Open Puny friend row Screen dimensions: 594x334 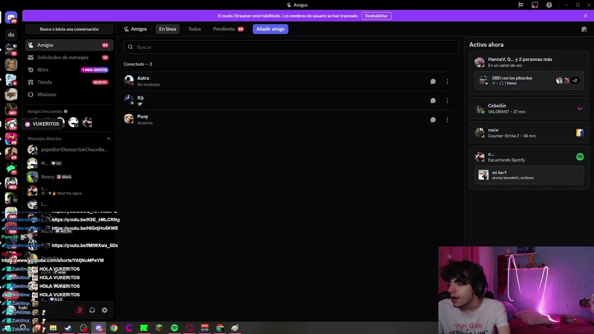(288, 120)
